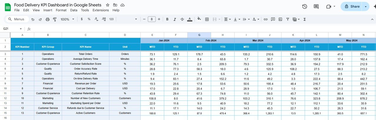This screenshot has width=376, height=120.
Task: Open the fill color picker
Action: pyautogui.click(x=199, y=19)
